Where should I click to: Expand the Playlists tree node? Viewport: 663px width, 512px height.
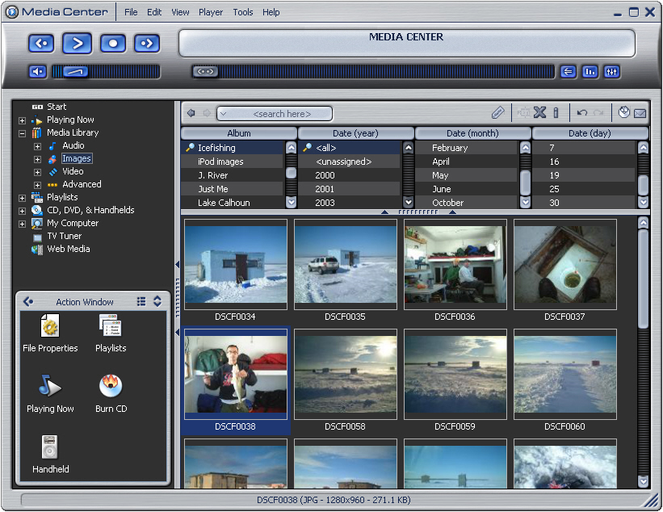(22, 198)
